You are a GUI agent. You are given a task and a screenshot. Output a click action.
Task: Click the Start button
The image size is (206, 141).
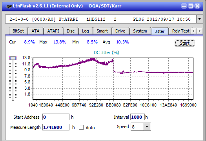point(185,43)
